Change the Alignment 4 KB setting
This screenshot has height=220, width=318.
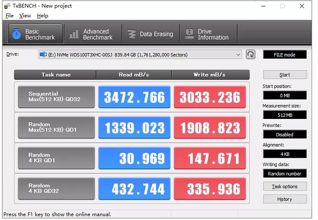(285, 154)
